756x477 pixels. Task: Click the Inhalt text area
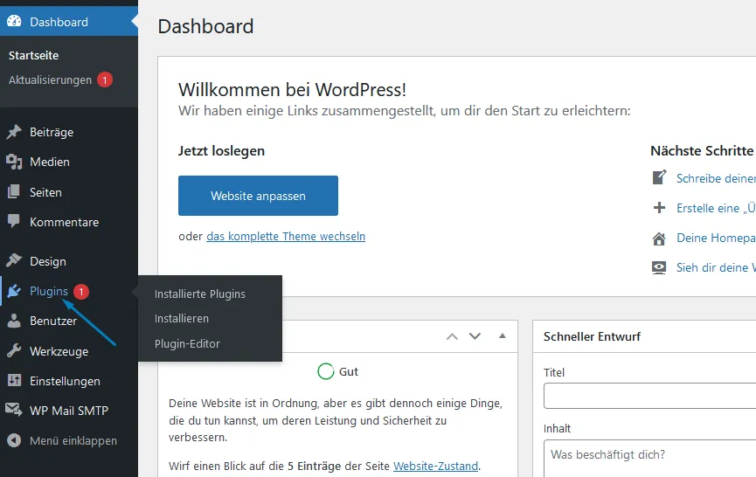click(649, 458)
